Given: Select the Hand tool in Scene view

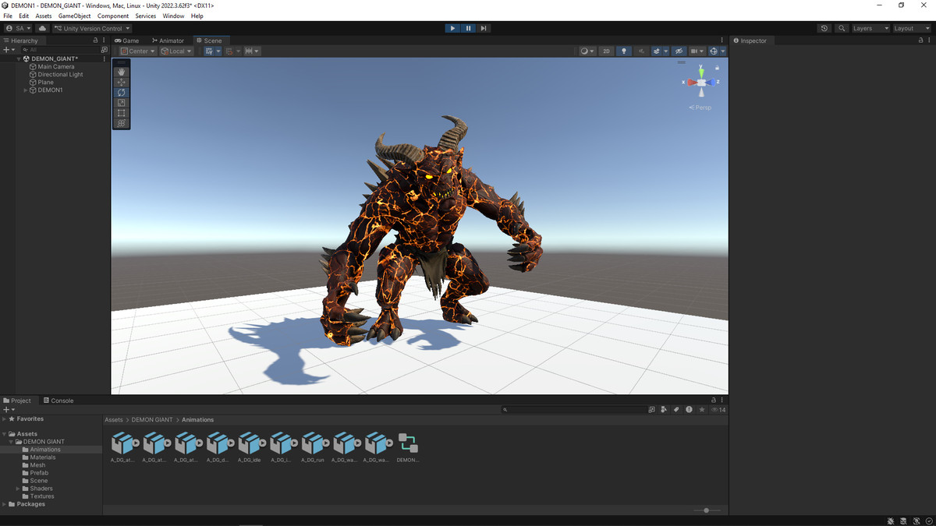Looking at the screenshot, I should 121,72.
